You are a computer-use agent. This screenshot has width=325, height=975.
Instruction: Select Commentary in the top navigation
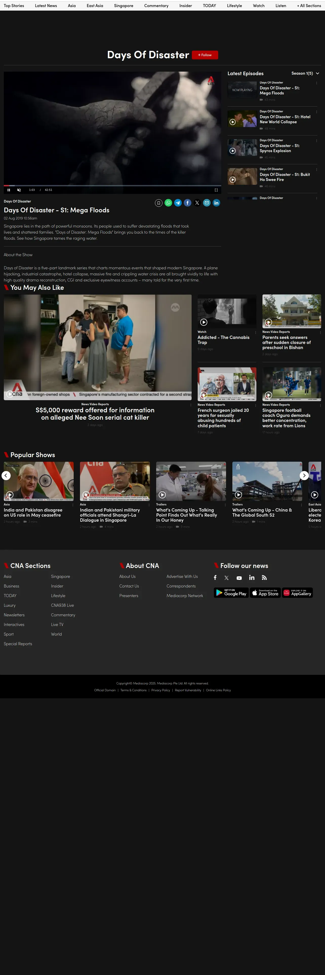[x=156, y=6]
